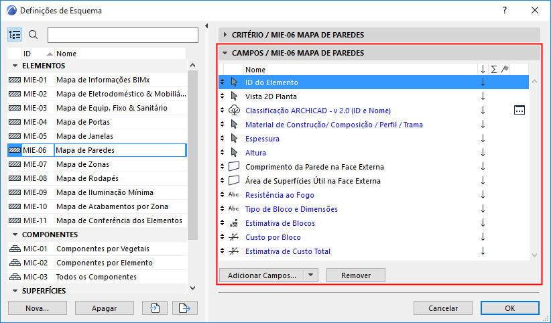Click the Remover button
551x323 pixels.
pos(356,275)
